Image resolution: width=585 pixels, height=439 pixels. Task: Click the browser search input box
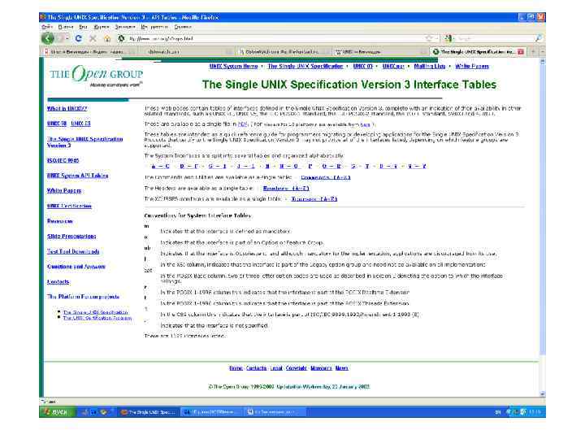click(494, 38)
